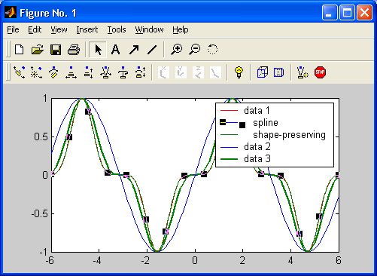Image resolution: width=377 pixels, height=276 pixels.
Task: Open the Window menu
Action: (149, 29)
